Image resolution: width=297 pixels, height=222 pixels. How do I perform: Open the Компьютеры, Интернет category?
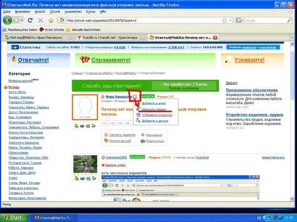coord(26,137)
